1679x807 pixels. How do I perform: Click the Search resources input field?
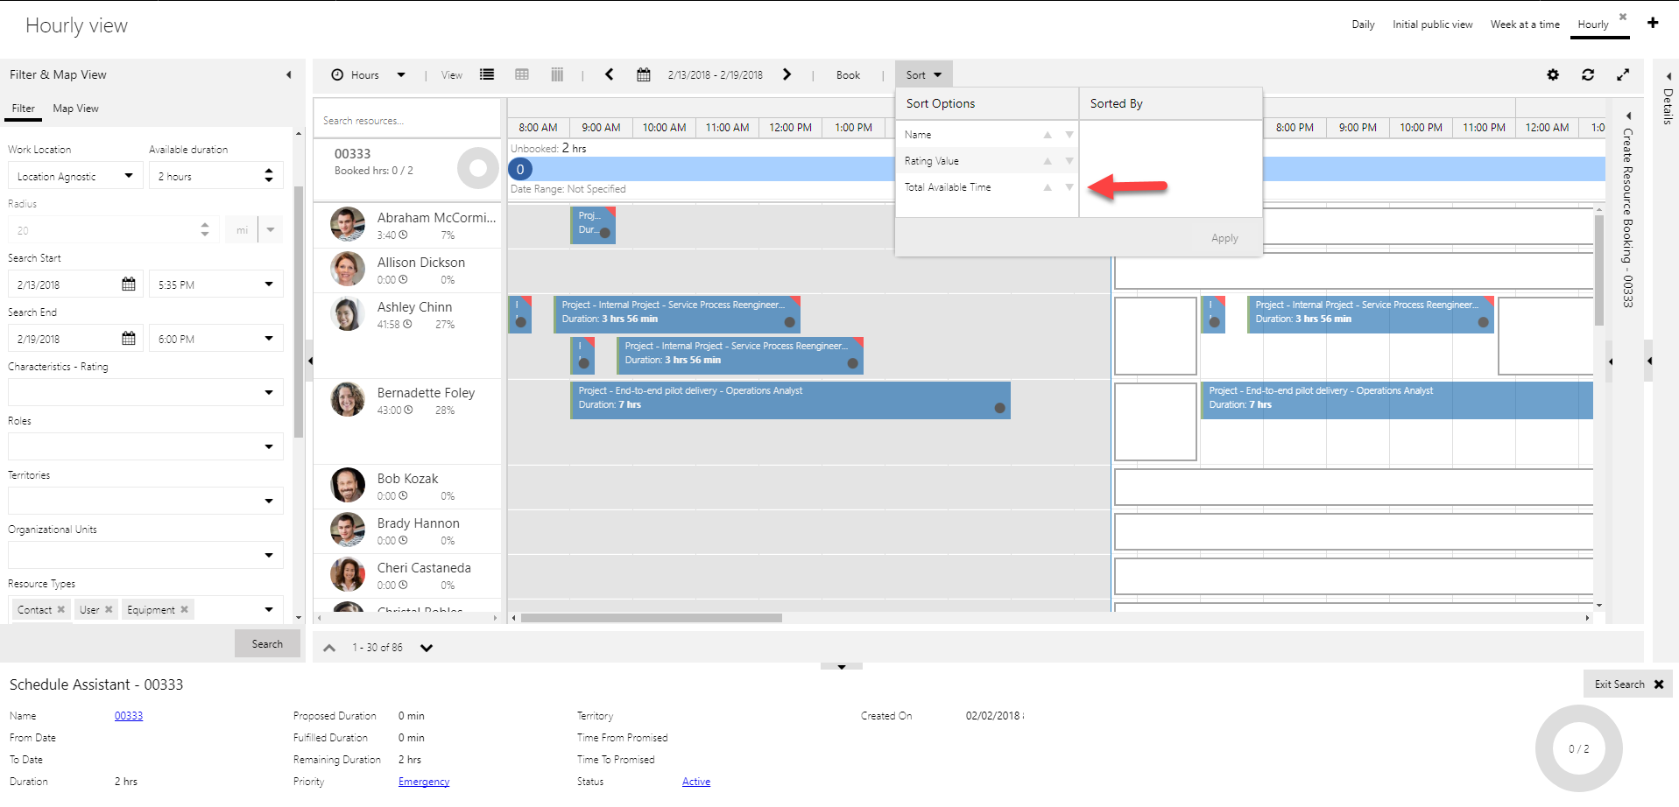click(x=407, y=121)
